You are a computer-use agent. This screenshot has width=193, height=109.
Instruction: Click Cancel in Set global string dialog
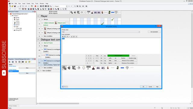150,87
